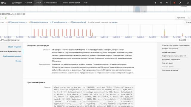
Task: Click Создать исключение action
Action: click(x=170, y=49)
